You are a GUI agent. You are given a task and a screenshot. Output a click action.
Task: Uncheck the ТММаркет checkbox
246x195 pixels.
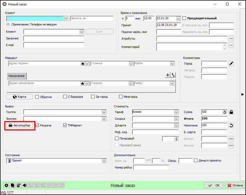click(x=65, y=125)
